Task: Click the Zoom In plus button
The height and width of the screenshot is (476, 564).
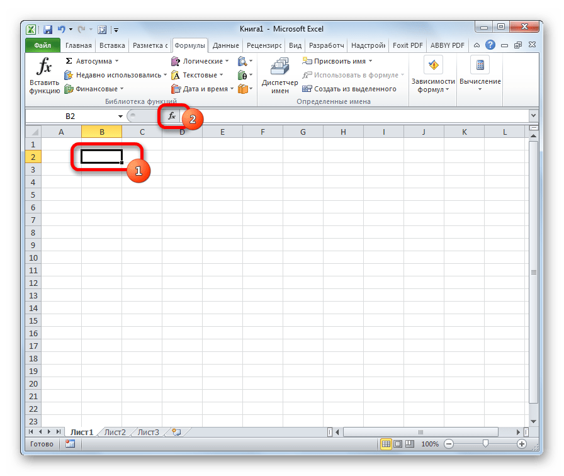Action: coord(522,444)
